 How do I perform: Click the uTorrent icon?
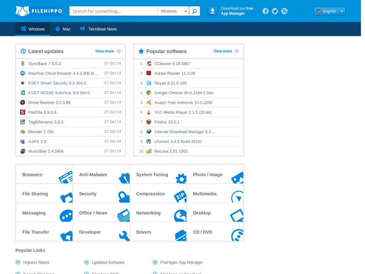(149, 141)
